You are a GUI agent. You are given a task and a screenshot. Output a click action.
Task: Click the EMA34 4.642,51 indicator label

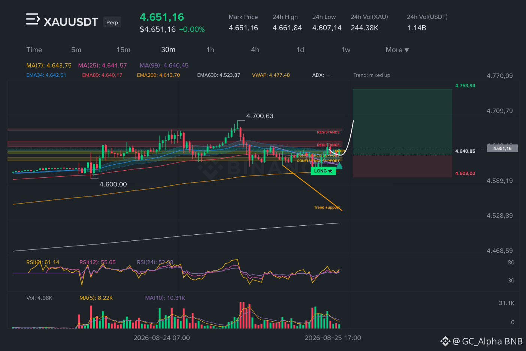tap(46, 75)
